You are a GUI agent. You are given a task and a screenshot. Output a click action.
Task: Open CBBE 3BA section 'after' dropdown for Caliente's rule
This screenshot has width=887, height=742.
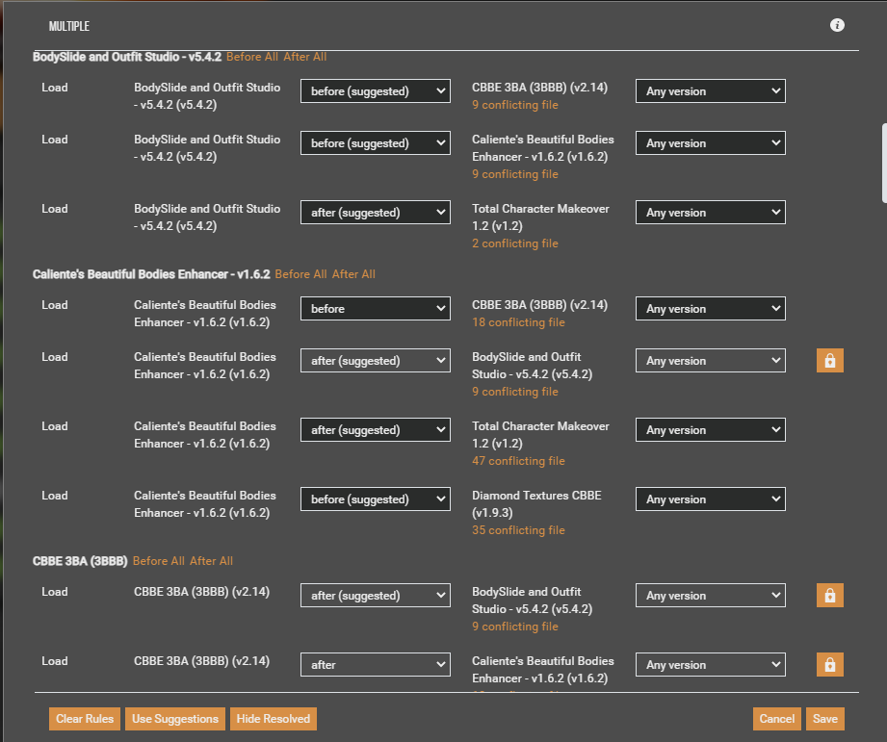(376, 665)
